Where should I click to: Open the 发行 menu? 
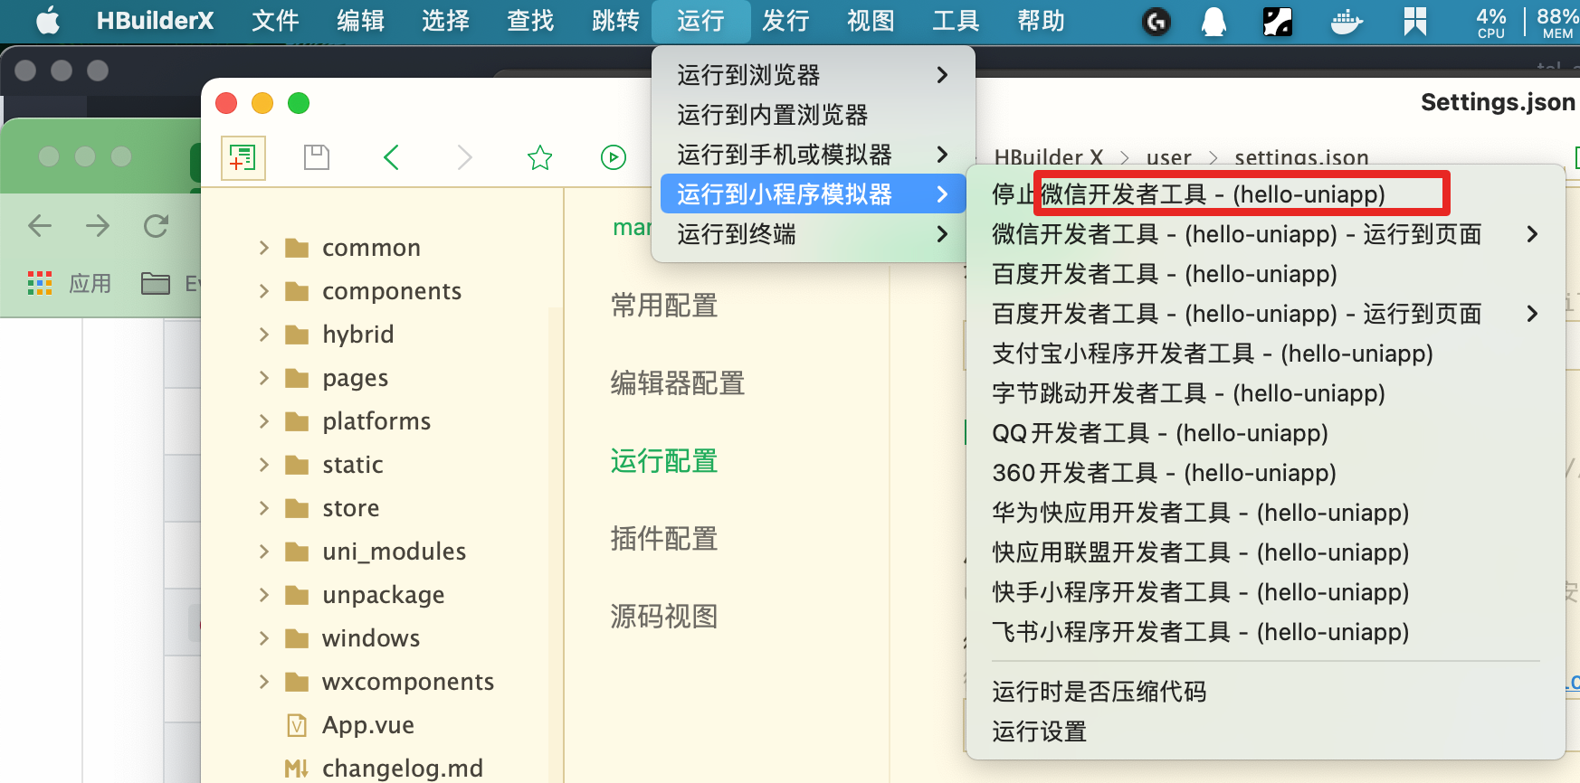click(x=785, y=21)
